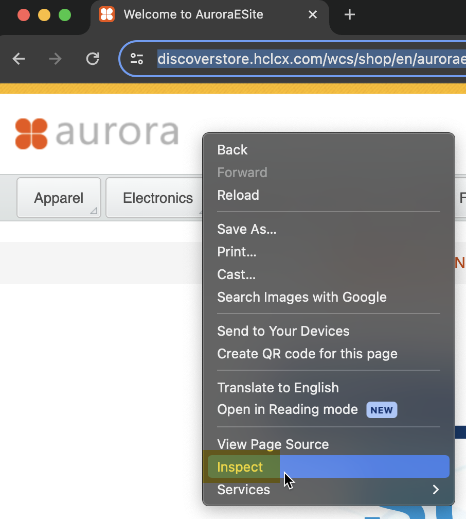Click the address bar URL field

309,59
